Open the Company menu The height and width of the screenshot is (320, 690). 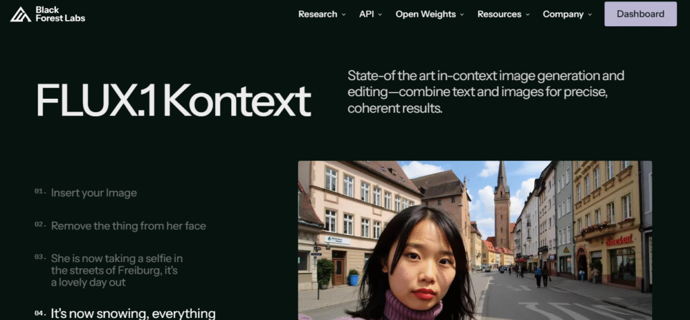click(x=563, y=14)
